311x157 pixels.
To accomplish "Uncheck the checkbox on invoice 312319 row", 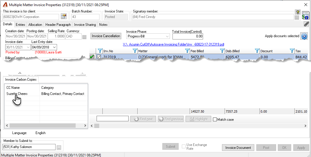I will point(99,57).
